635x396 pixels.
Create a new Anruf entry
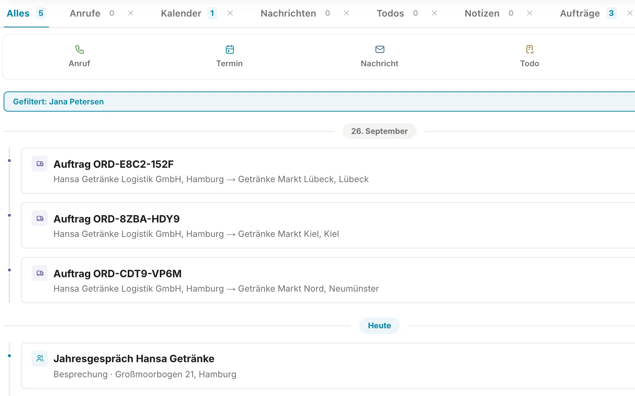[79, 57]
